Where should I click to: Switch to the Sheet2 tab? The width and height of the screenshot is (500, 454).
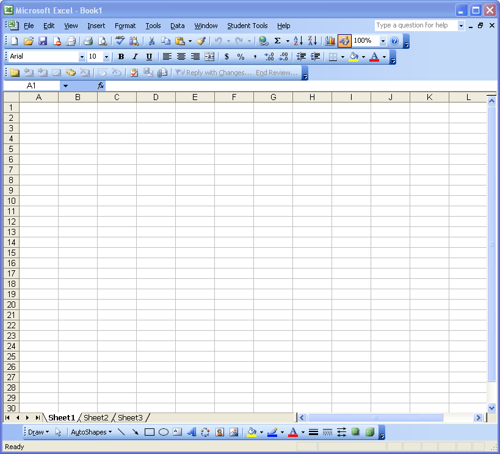coord(96,418)
